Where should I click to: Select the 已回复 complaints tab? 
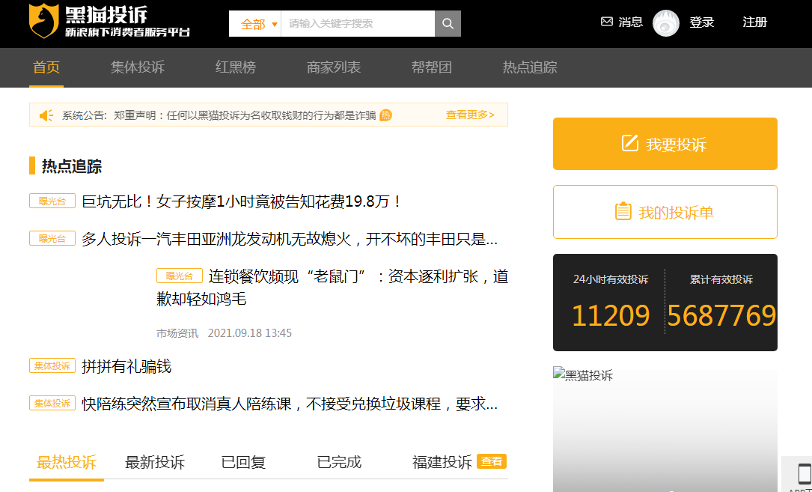pos(243,462)
